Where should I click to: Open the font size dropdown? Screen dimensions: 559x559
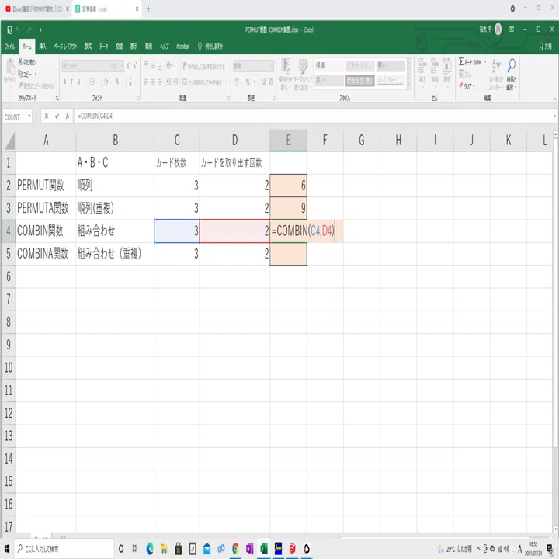[x=122, y=66]
